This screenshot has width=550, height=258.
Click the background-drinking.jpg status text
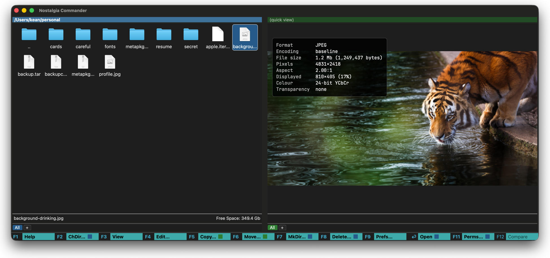click(x=39, y=218)
